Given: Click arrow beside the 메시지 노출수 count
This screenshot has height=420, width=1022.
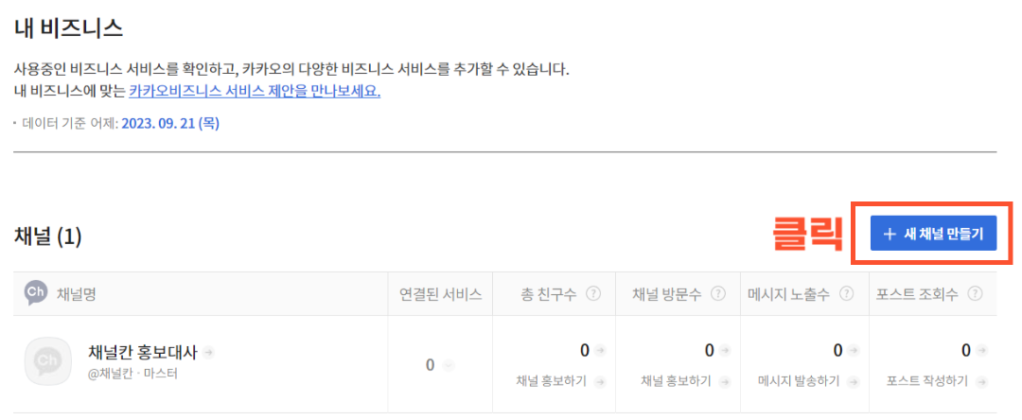Looking at the screenshot, I should click(854, 351).
